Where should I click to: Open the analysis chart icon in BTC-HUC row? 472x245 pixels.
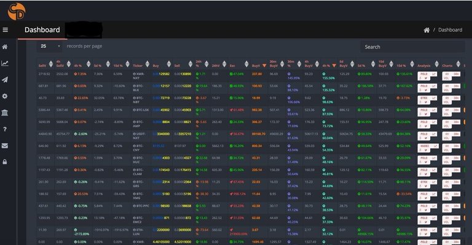(434, 158)
